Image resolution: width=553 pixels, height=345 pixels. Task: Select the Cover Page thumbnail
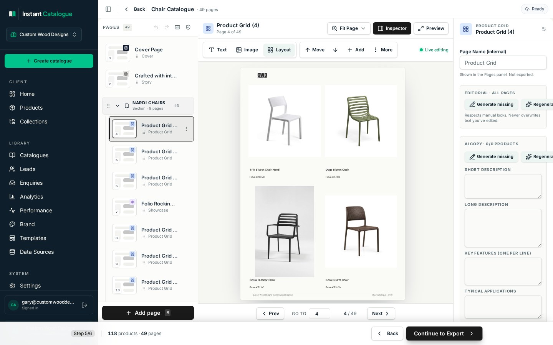click(x=118, y=53)
